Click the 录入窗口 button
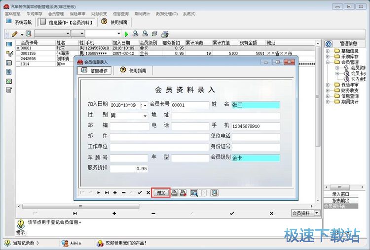The width and height of the screenshot is (370, 250). click(341, 194)
